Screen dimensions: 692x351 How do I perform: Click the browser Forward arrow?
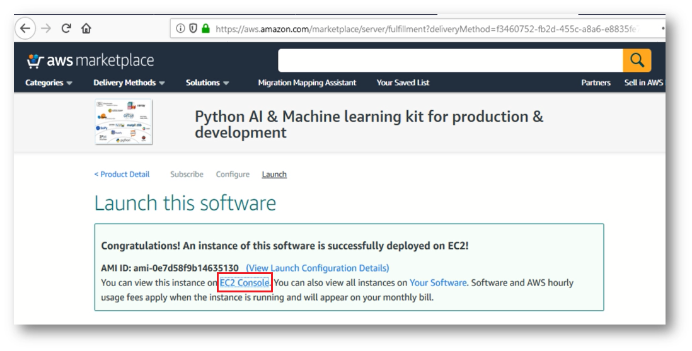(x=46, y=28)
